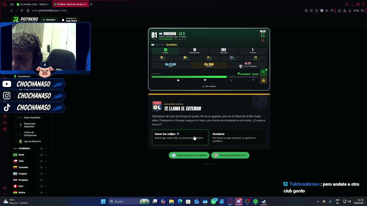Open the browser AI assistant
Image resolution: width=367 pixels, height=206 pixels.
[x=356, y=11]
